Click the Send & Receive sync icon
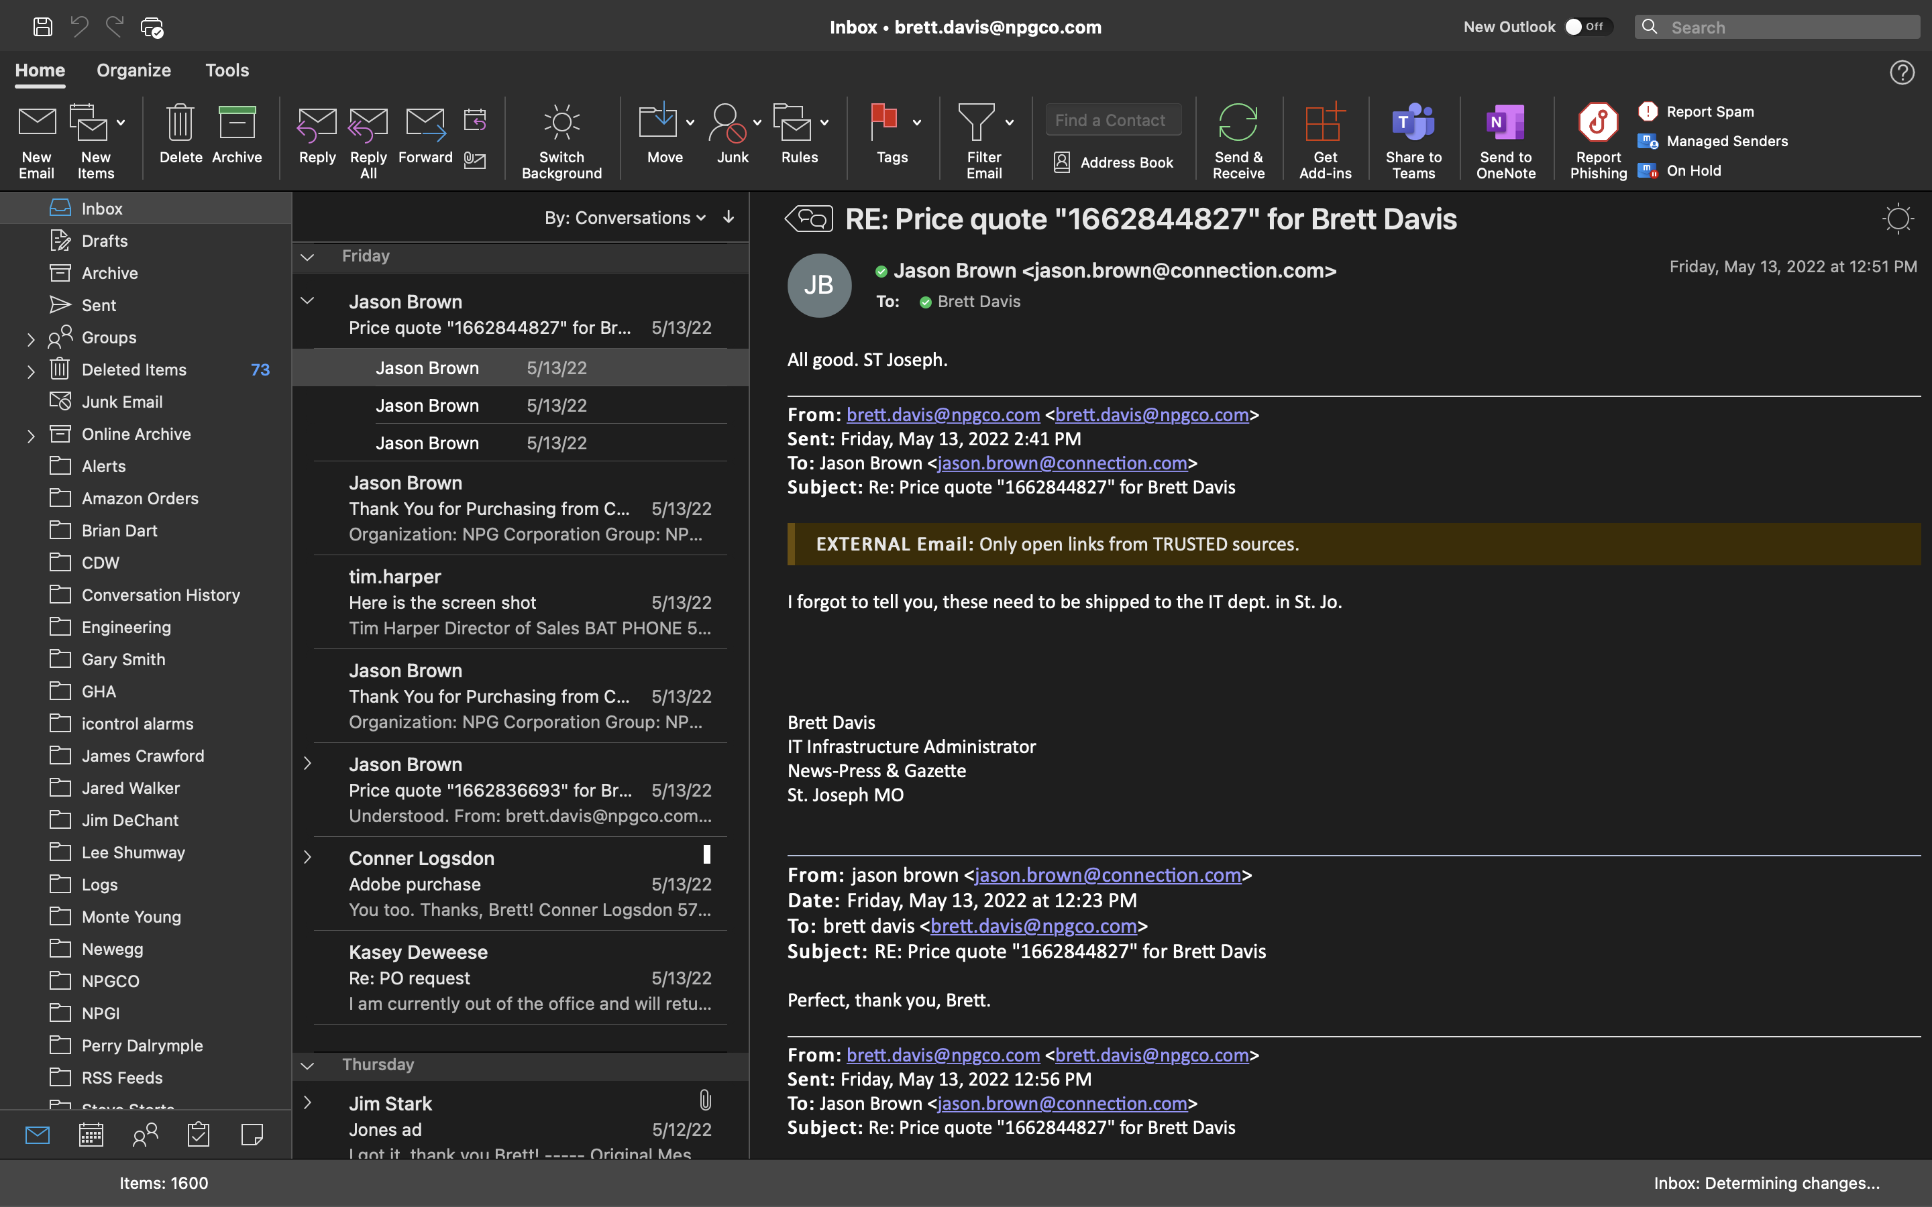Screen dimensions: 1932x1207 click(x=1238, y=122)
